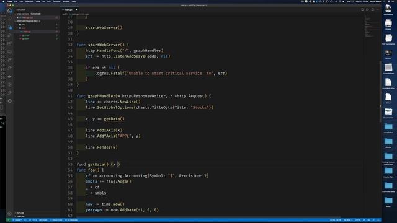Click fund getData() on line 53
The height and width of the screenshot is (223, 397).
click(92, 164)
